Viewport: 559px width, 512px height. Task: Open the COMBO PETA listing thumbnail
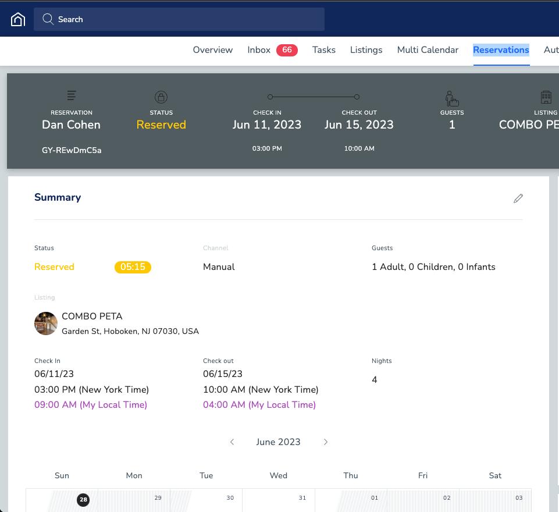coord(45,323)
